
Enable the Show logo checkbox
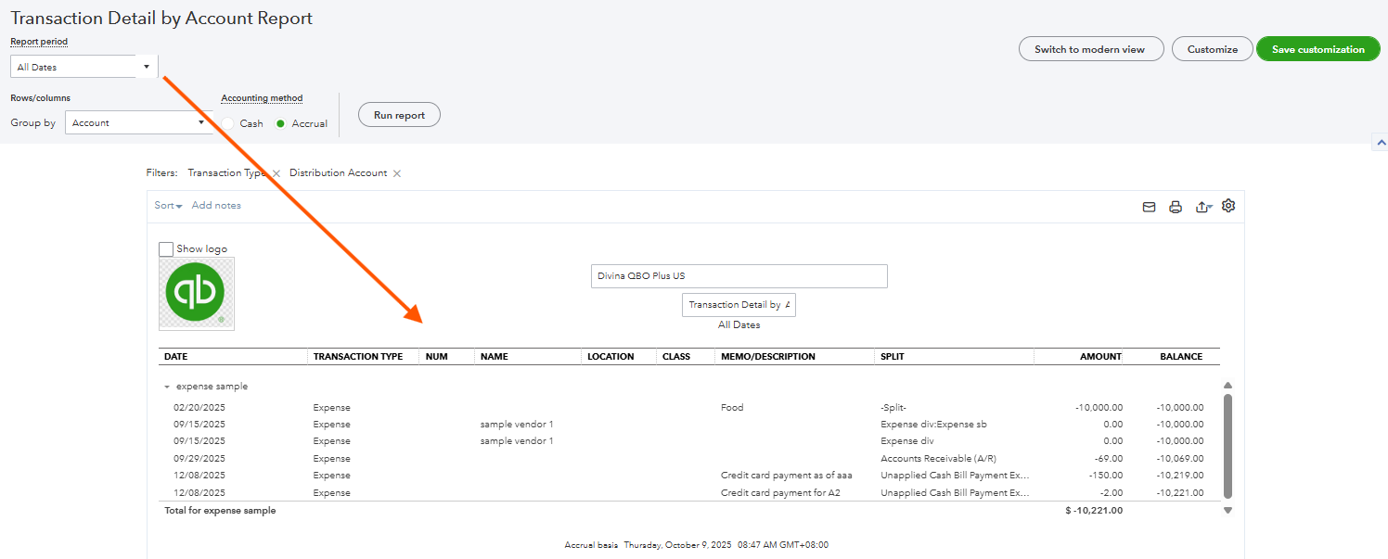coord(166,248)
